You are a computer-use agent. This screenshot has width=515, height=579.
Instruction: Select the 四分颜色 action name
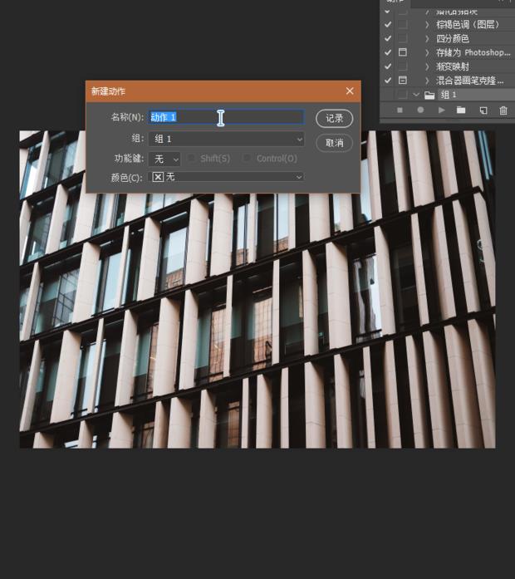pos(453,38)
